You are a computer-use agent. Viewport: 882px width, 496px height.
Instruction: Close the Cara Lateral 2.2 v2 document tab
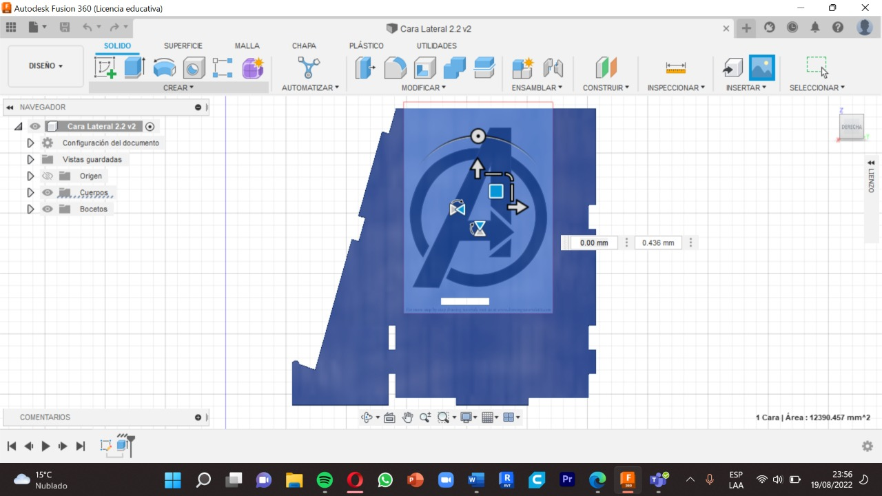pyautogui.click(x=726, y=28)
